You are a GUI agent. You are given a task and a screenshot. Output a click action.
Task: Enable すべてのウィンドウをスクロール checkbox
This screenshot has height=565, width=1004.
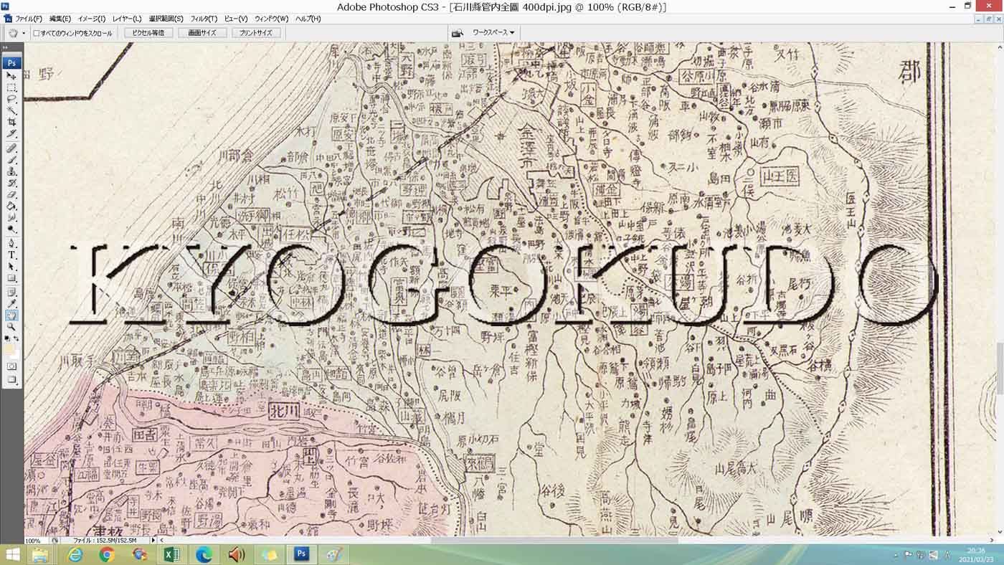point(37,33)
